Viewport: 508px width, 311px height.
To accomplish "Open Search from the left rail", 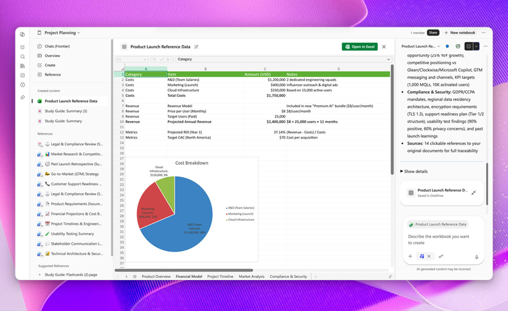I will pyautogui.click(x=22, y=57).
